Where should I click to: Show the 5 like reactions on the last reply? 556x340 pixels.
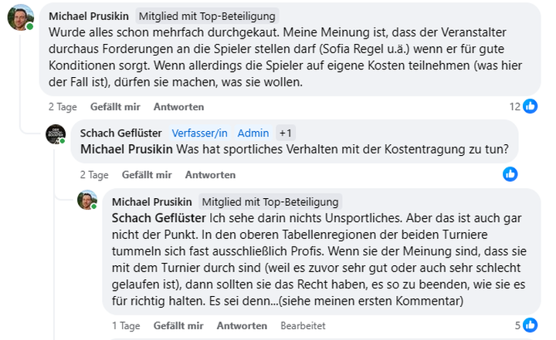[525, 325]
